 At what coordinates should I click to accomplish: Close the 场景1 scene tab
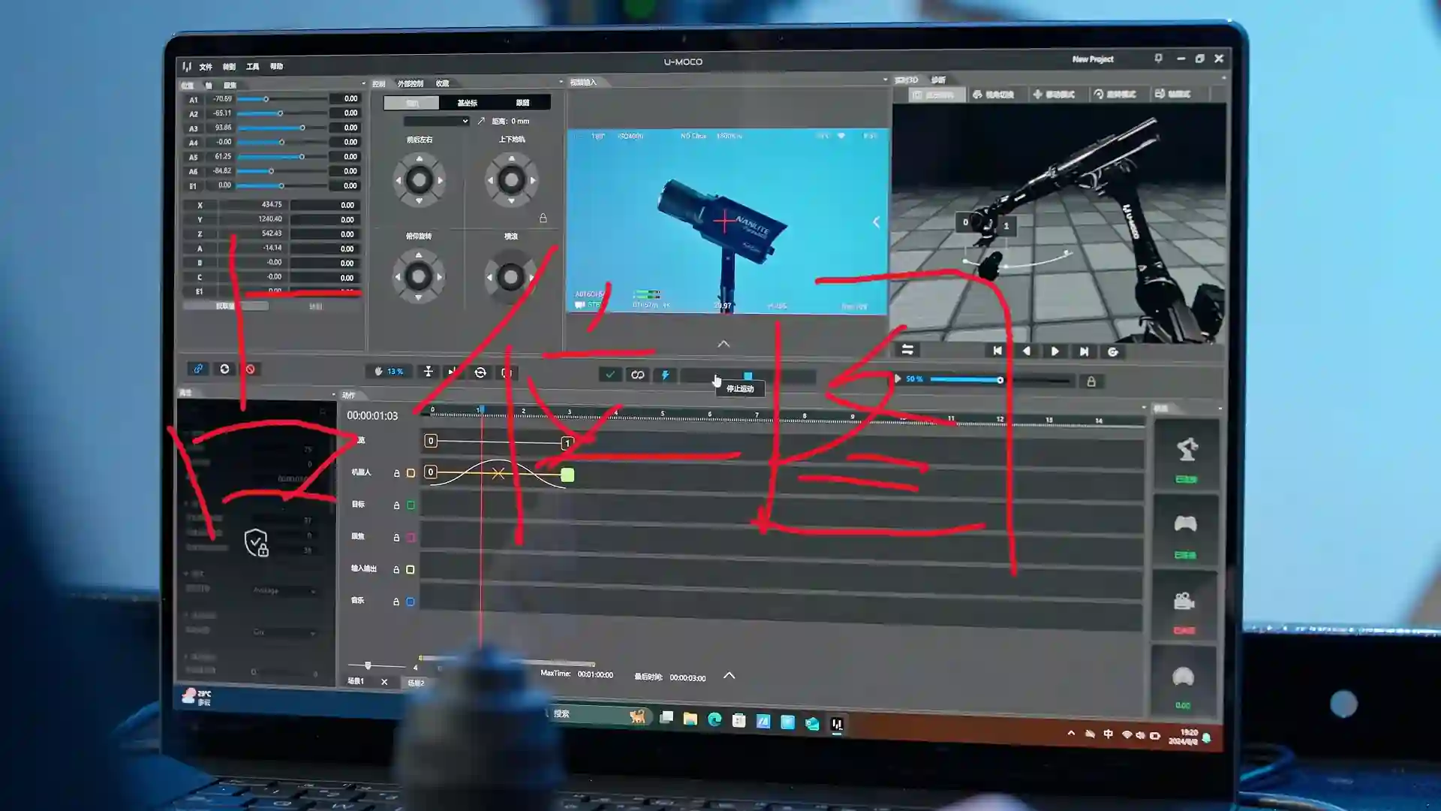click(x=384, y=682)
